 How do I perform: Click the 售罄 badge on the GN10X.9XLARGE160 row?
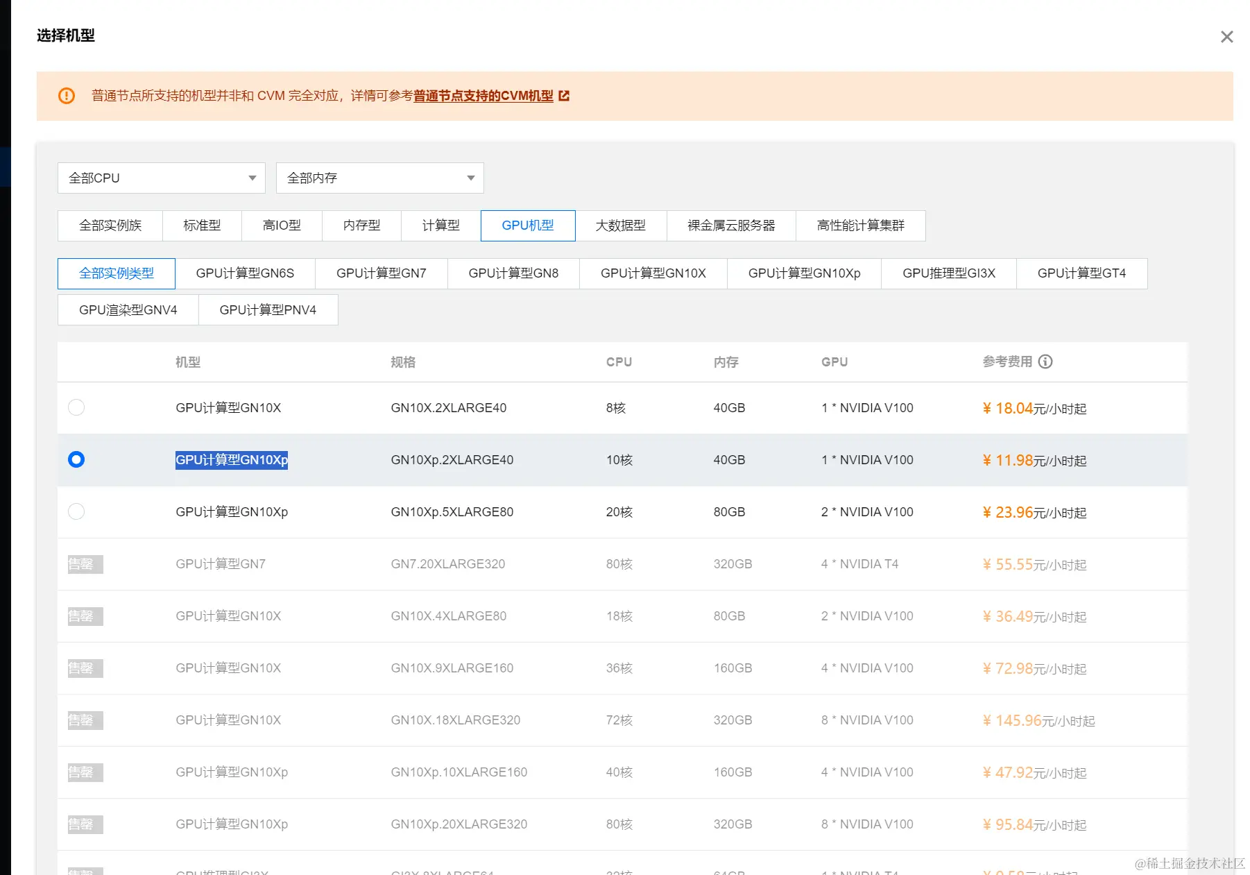85,668
